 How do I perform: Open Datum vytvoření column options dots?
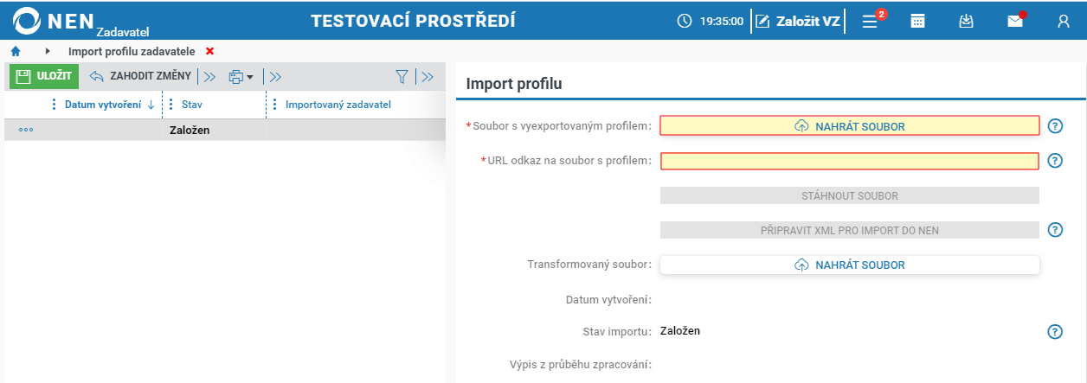tap(54, 105)
